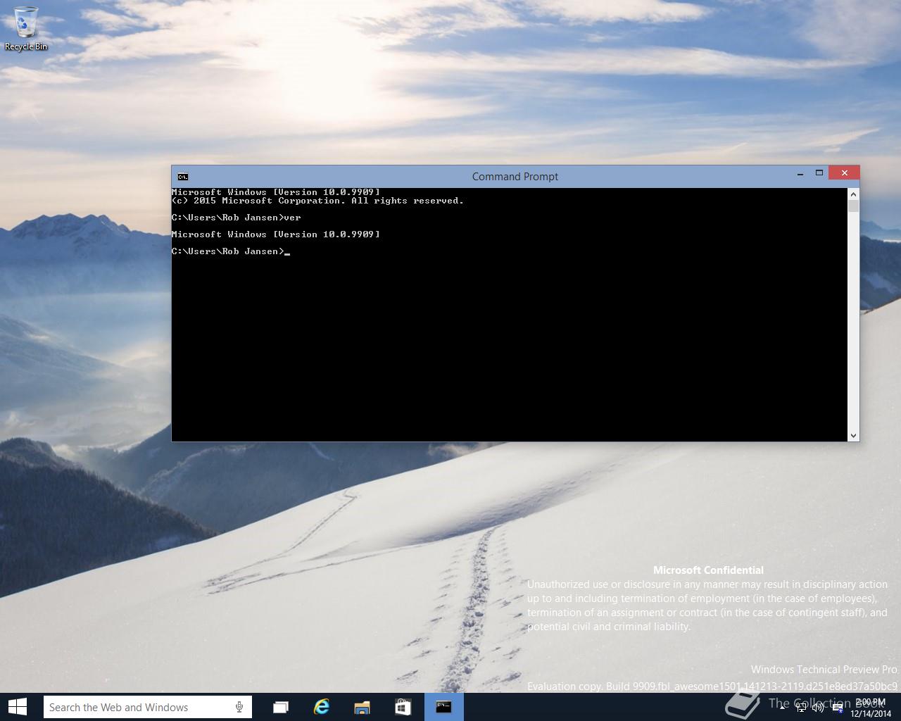Maximize the Command Prompt window
This screenshot has height=721, width=901.
[x=819, y=173]
